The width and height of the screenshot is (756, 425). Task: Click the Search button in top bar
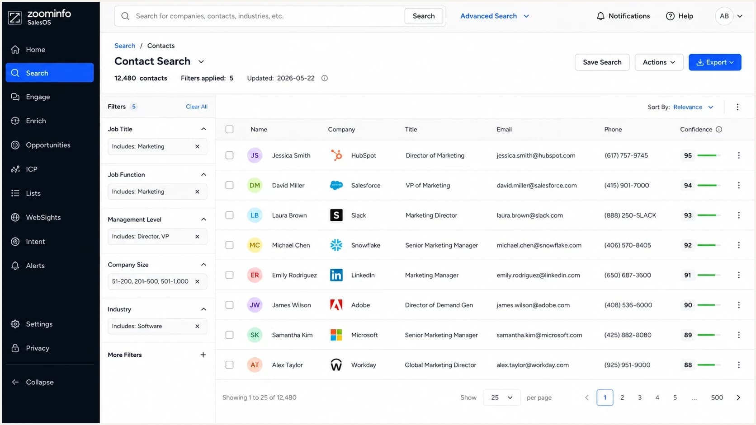[x=424, y=16]
